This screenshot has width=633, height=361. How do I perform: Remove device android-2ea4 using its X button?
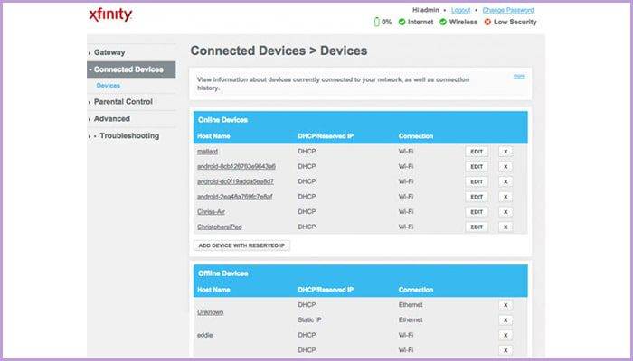click(505, 197)
